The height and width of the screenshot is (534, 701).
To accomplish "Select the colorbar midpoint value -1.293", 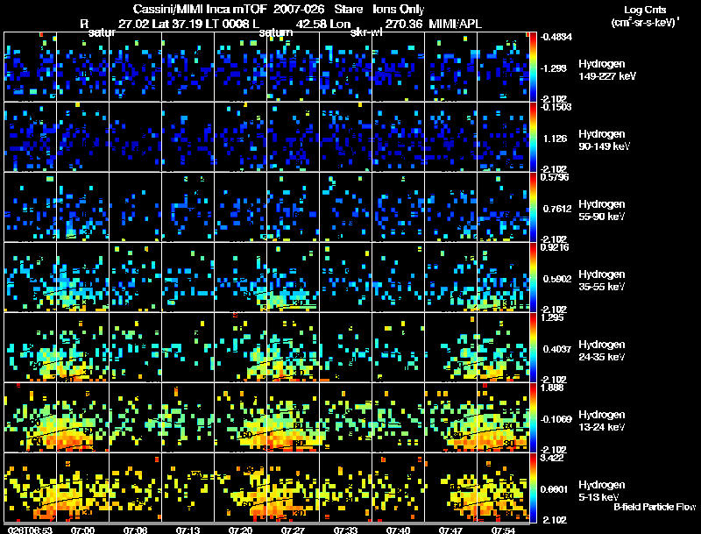I will [x=555, y=68].
